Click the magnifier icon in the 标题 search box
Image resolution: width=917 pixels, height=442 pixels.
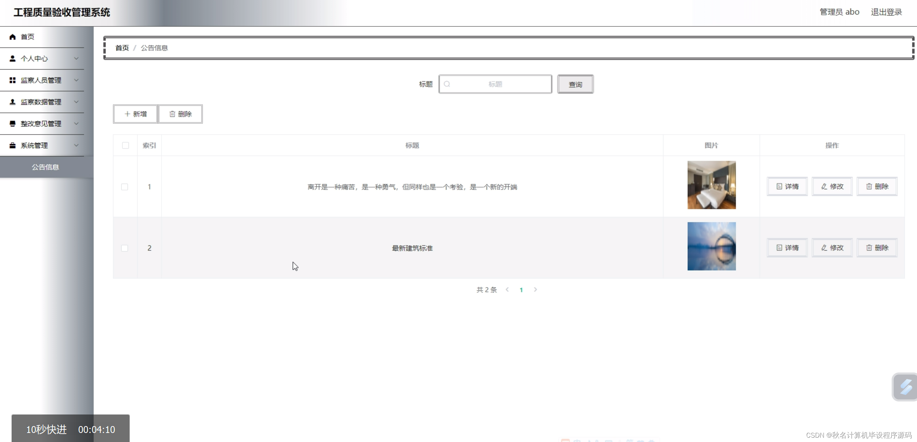447,84
